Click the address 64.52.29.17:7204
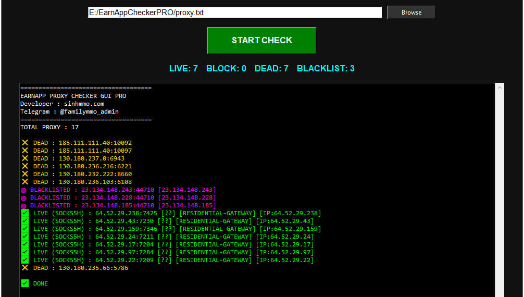This screenshot has height=297, width=524. pos(124,244)
